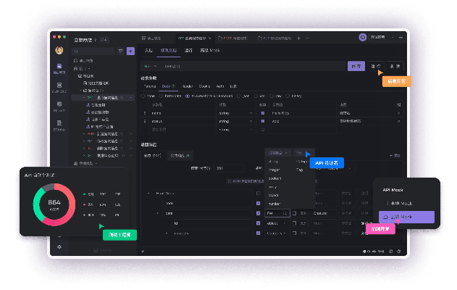Select the highlighted API management sidebar icon

(59, 66)
